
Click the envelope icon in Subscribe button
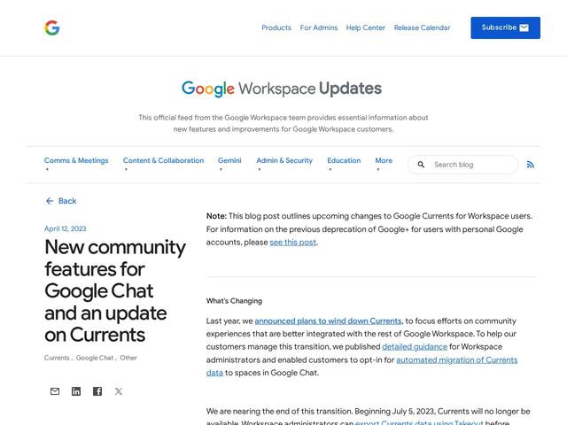pos(524,27)
